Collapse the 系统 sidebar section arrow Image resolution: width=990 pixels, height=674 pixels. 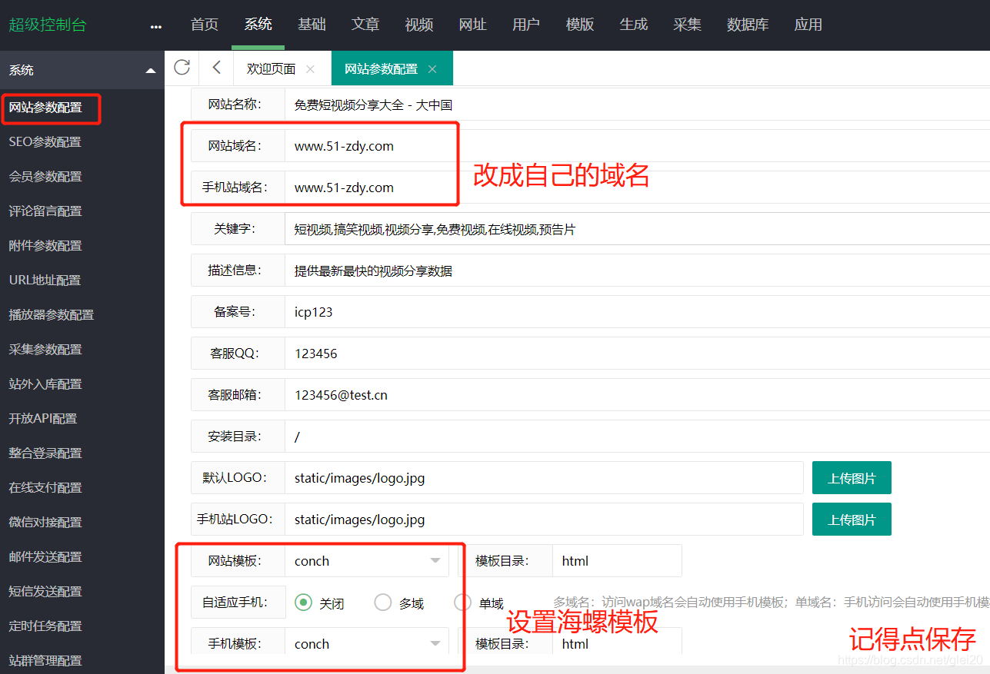[151, 69]
